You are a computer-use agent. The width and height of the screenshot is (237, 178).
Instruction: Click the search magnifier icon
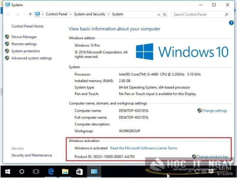[226, 15]
